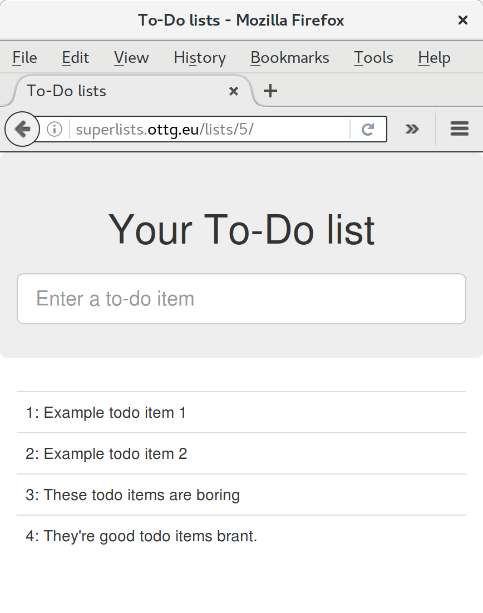This screenshot has height=613, width=483.
Task: Open the File menu
Action: (x=24, y=57)
